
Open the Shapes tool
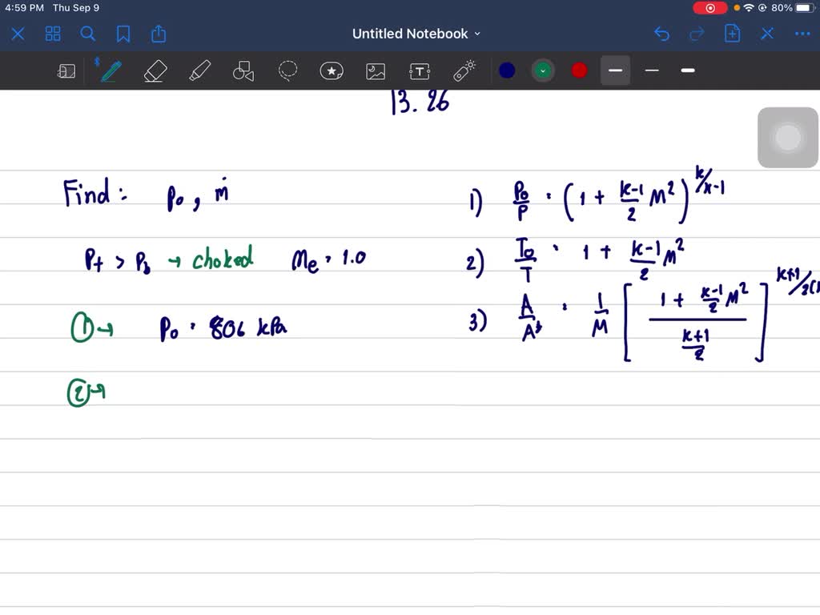tap(244, 70)
